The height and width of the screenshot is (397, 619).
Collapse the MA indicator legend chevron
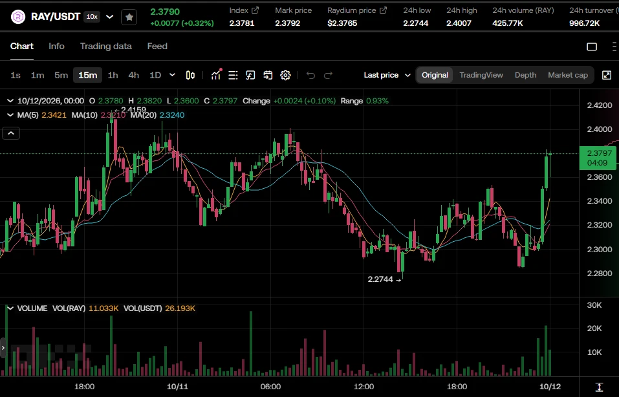click(x=10, y=115)
